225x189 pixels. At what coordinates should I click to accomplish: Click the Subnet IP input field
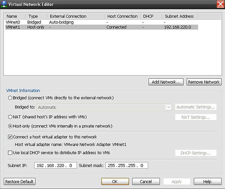coord(55,165)
